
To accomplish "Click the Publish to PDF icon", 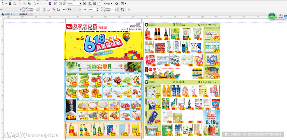I will coord(65,4).
